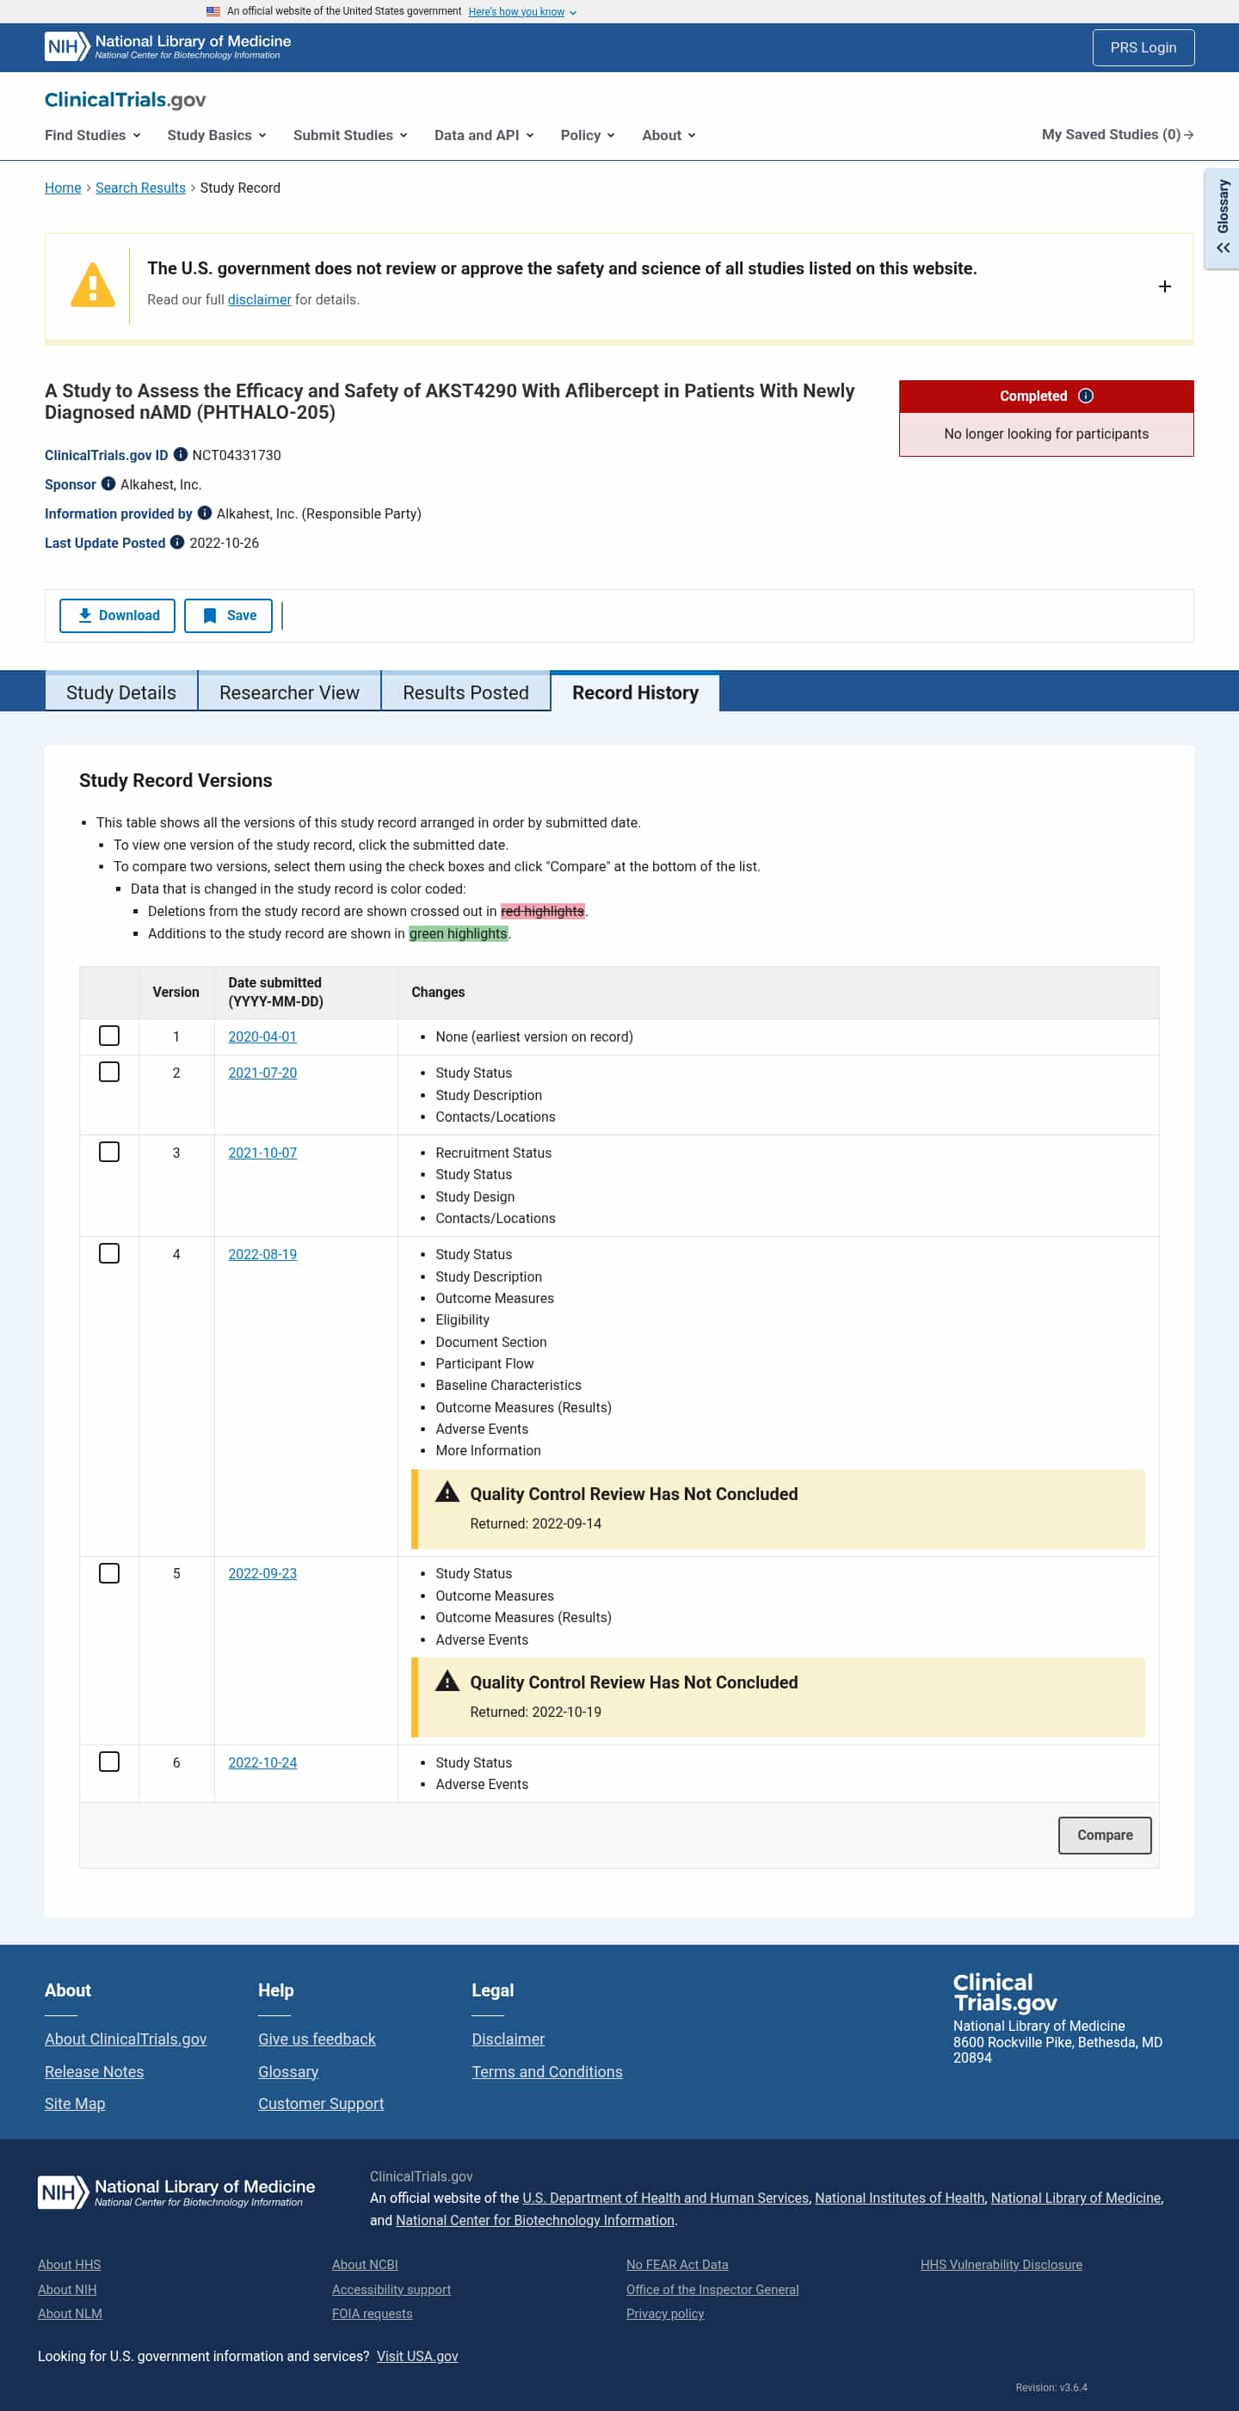Viewport: 1239px width, 2411px height.
Task: Open the Researcher View tab
Action: (289, 692)
